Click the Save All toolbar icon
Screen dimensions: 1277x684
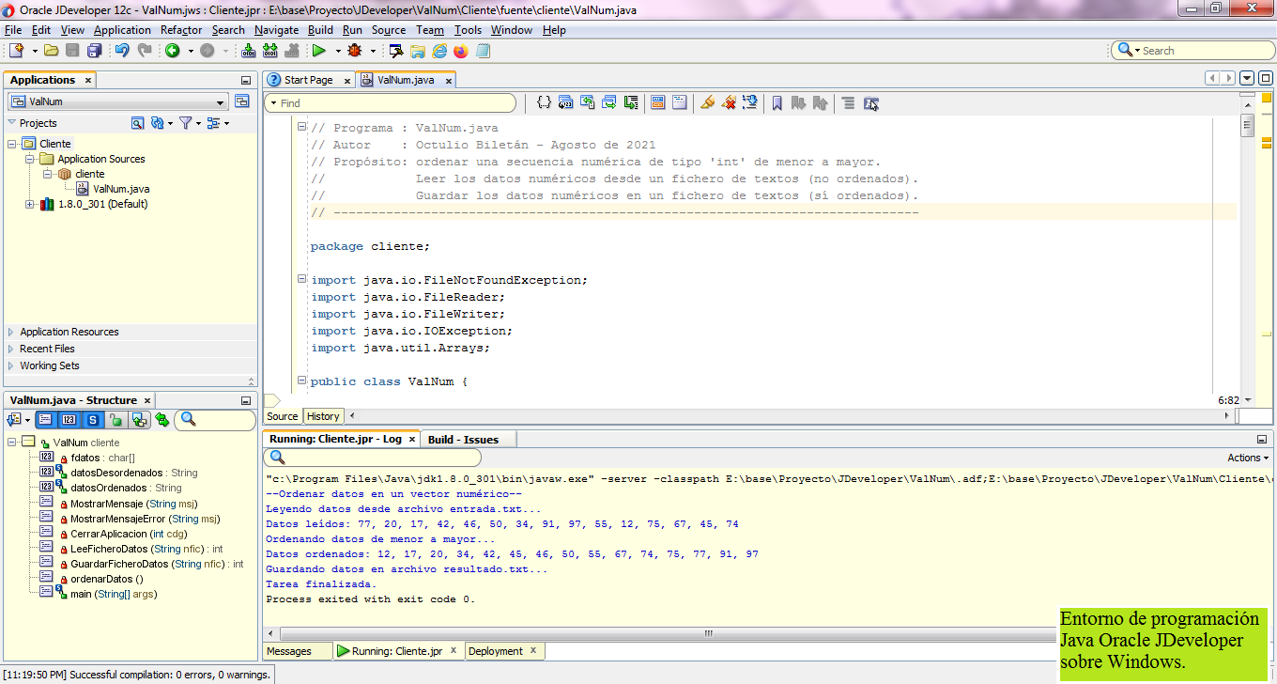pos(94,51)
